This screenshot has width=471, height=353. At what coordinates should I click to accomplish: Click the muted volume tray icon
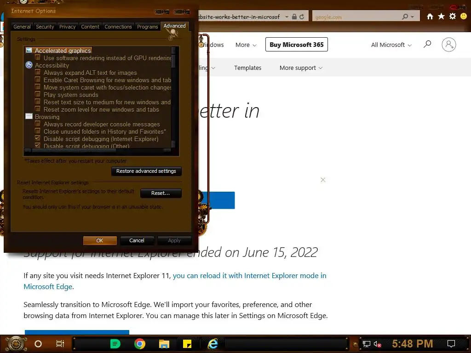coord(377,344)
